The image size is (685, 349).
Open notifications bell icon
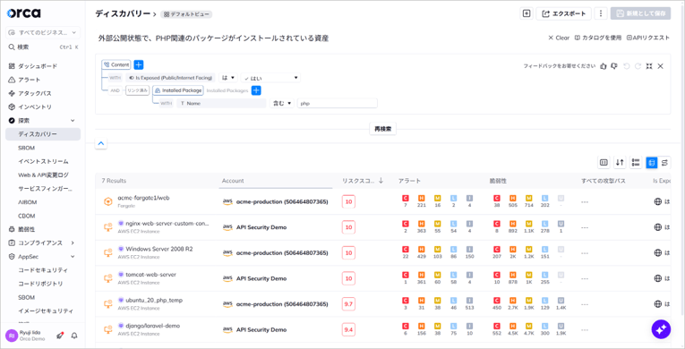click(74, 336)
